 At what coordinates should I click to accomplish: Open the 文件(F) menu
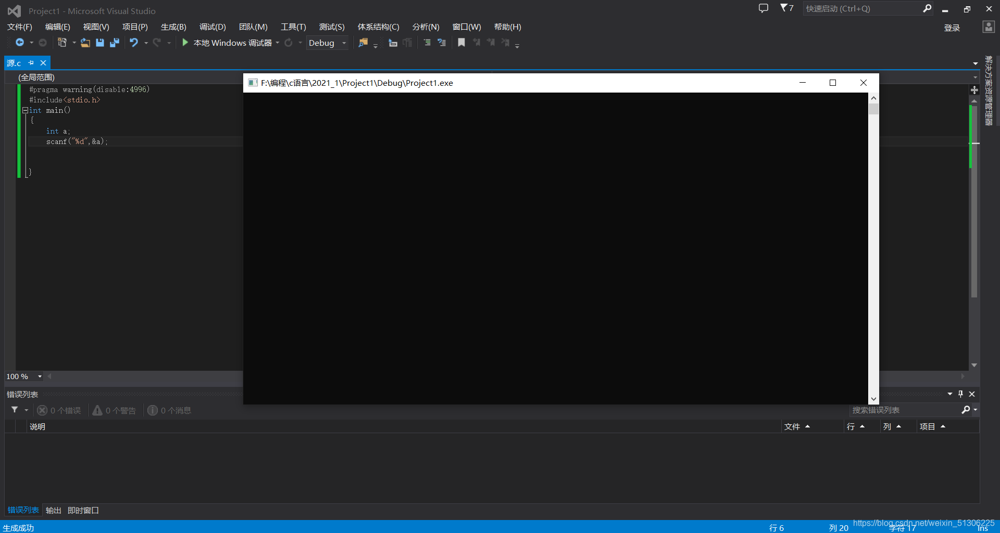[20, 27]
